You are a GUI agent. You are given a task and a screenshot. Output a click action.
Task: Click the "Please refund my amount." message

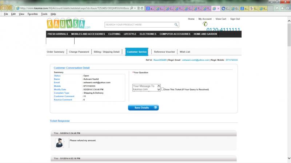point(83,140)
